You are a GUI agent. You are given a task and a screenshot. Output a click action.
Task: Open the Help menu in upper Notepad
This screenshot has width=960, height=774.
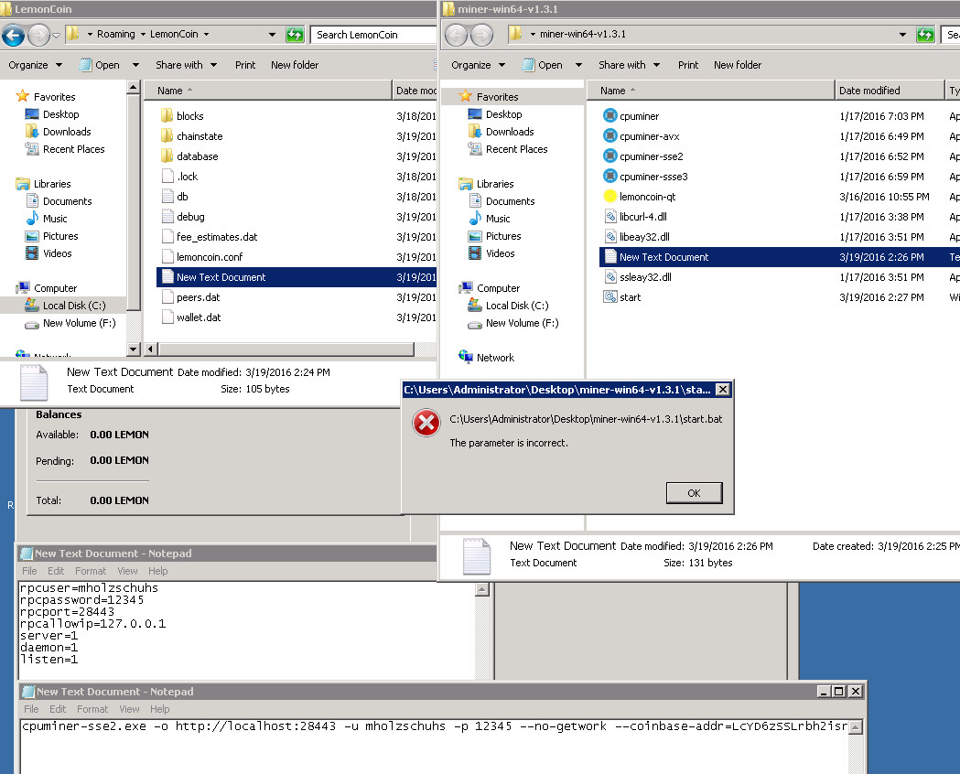tap(158, 571)
